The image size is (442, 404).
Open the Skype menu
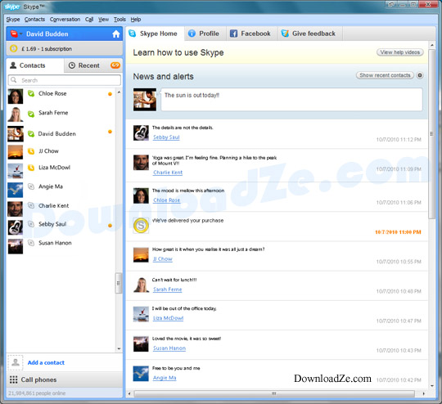(13, 20)
